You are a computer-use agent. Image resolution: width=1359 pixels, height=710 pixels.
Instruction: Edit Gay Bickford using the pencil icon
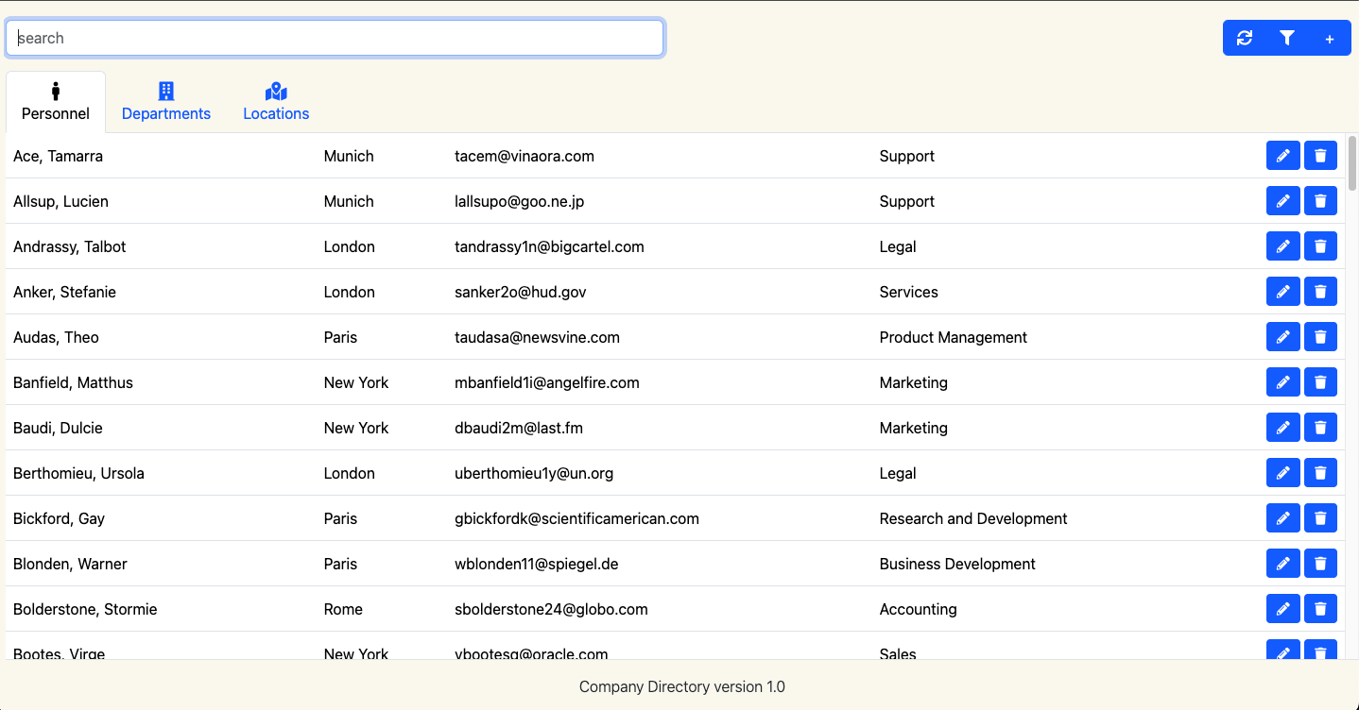pos(1282,518)
